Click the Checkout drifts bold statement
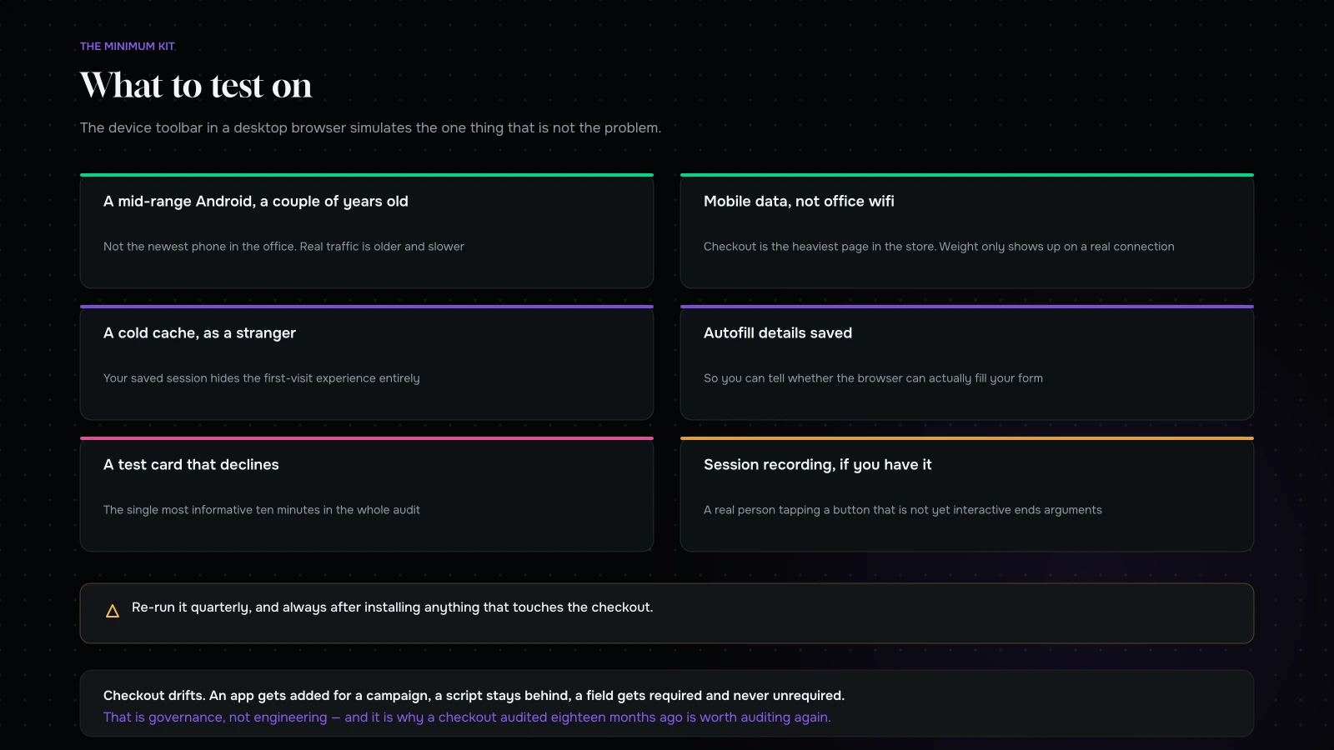This screenshot has height=750, width=1334. (x=474, y=696)
